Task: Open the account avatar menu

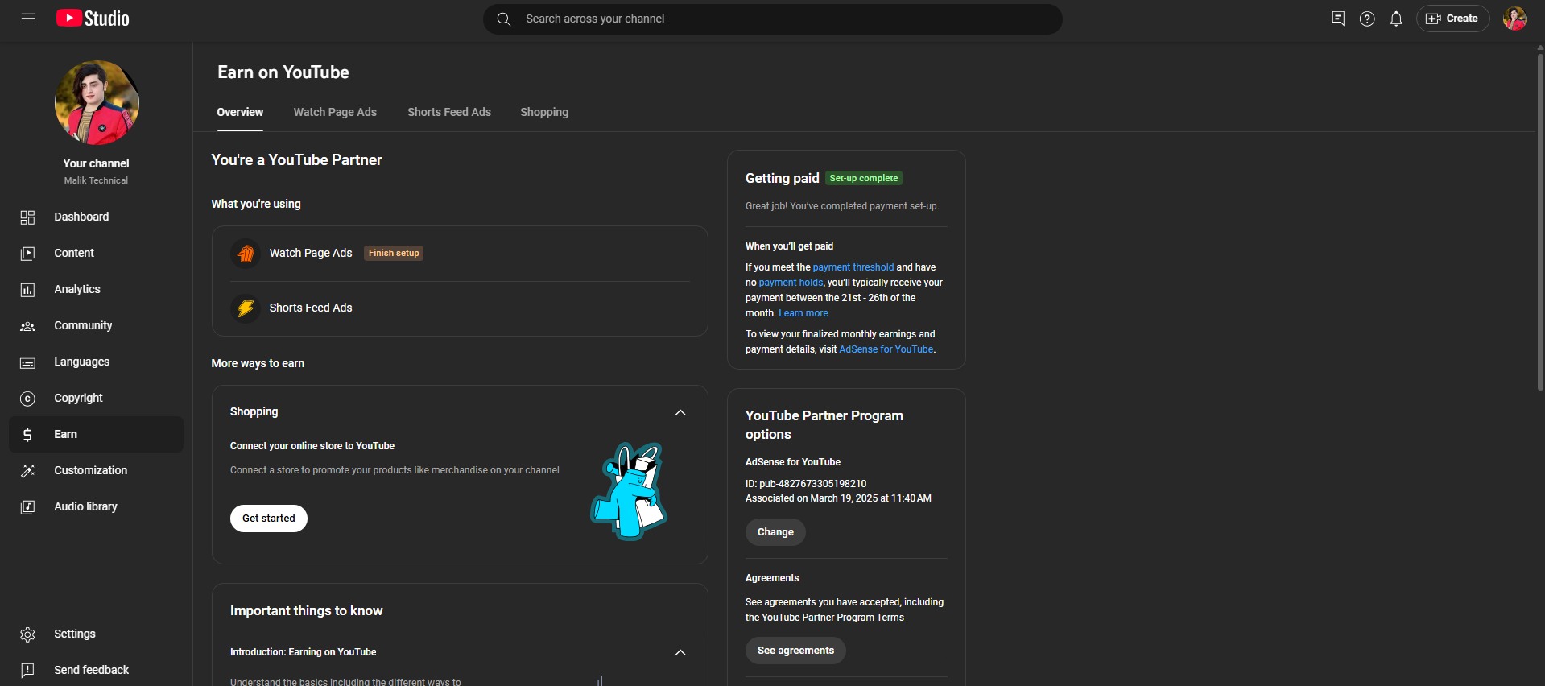Action: point(1514,19)
